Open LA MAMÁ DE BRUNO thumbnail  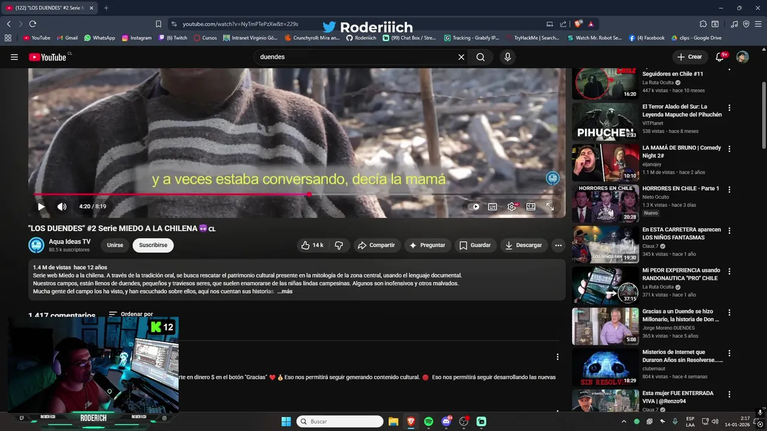(x=605, y=162)
